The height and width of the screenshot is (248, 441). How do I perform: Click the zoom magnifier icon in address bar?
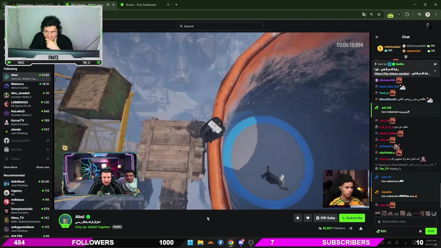coord(371,14)
